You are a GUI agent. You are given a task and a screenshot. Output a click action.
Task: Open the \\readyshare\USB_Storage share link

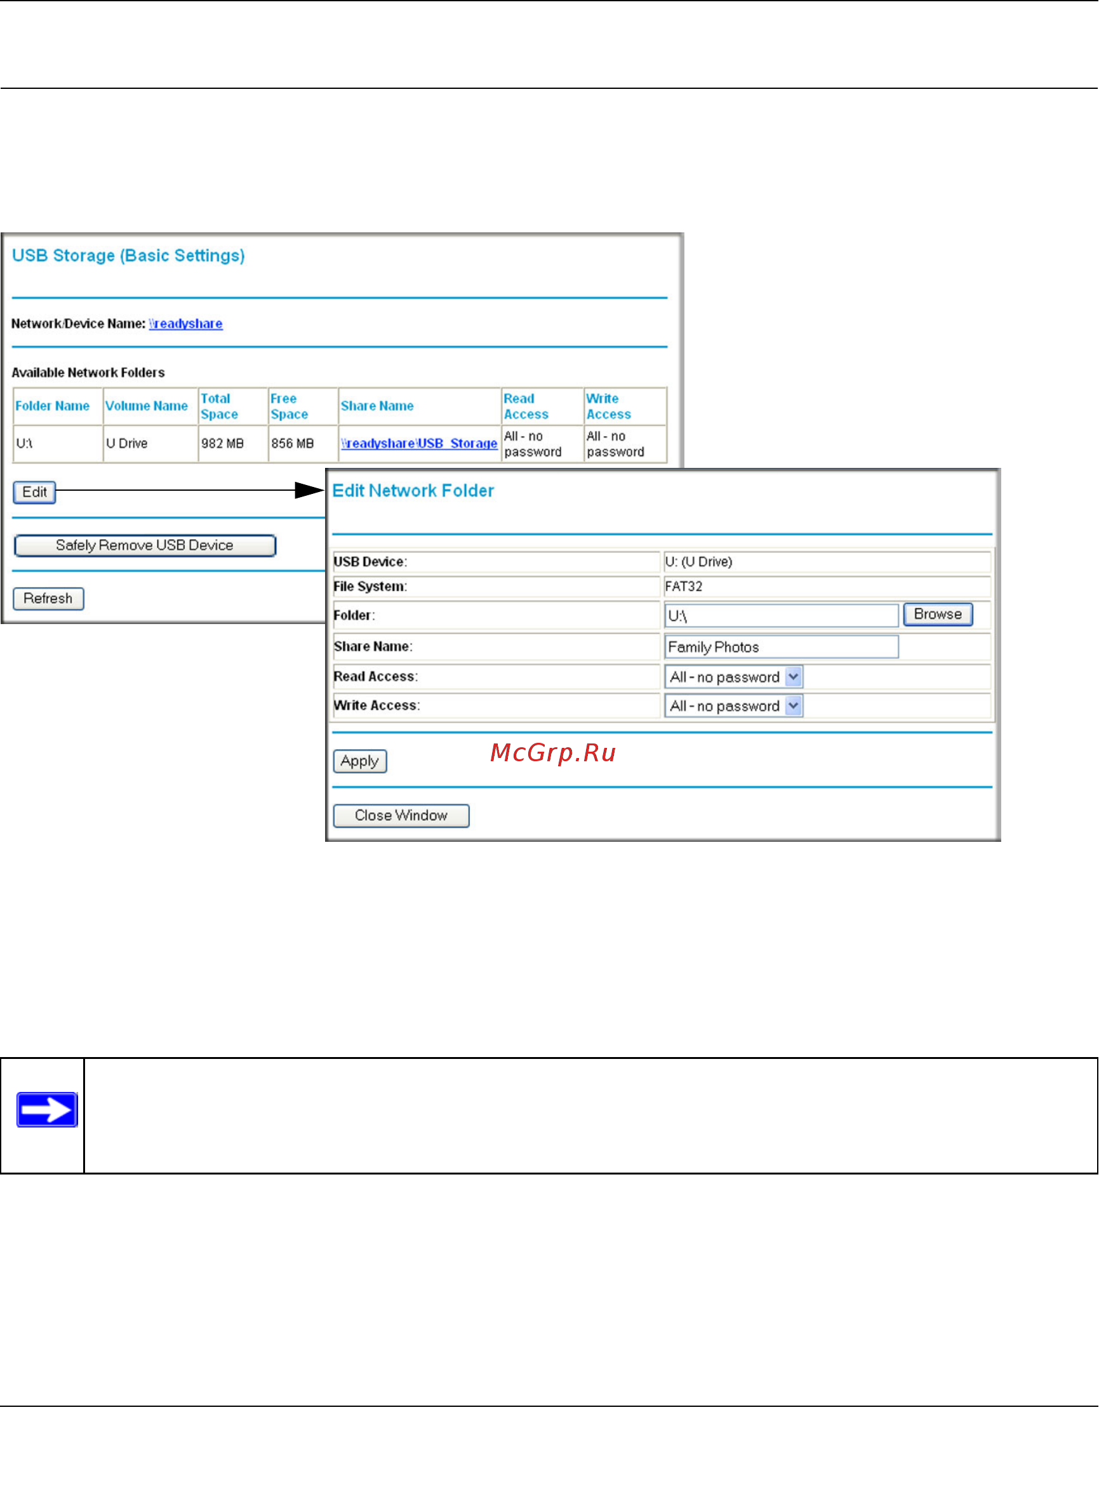pos(419,444)
